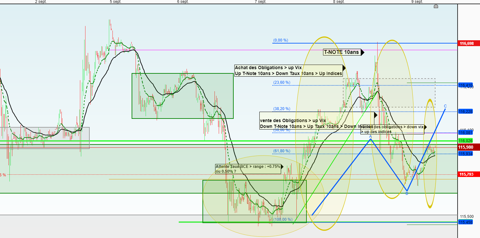Click the "8 sept." date label
The width and height of the screenshot is (480, 238).
click(x=339, y=2)
